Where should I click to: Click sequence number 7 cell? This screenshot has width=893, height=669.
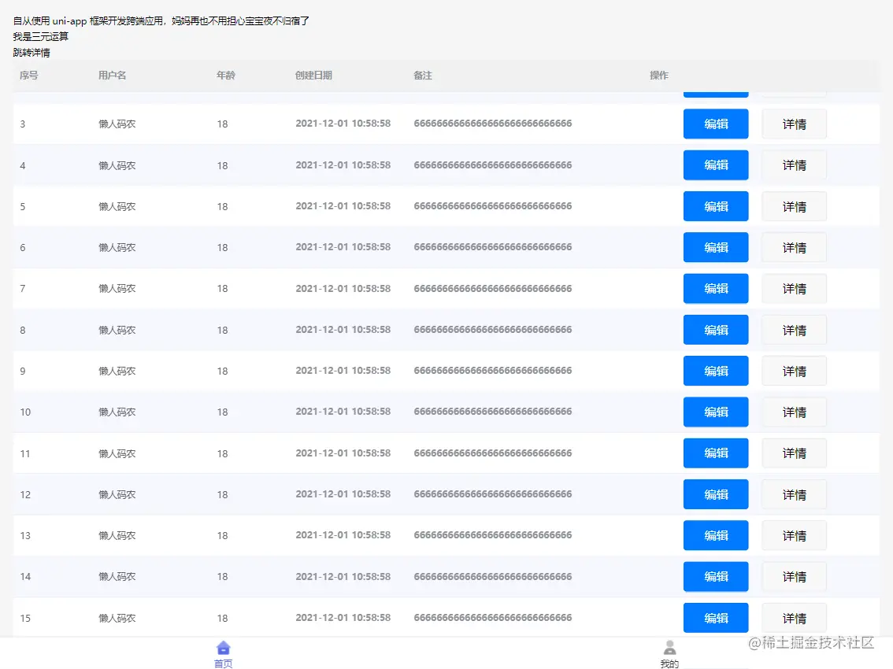point(23,289)
